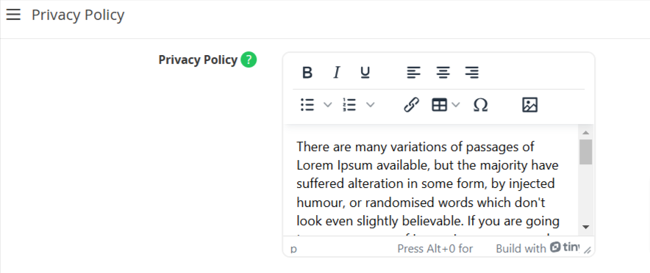The height and width of the screenshot is (273, 650).
Task: Open the special character Omega dialog
Action: pos(480,105)
